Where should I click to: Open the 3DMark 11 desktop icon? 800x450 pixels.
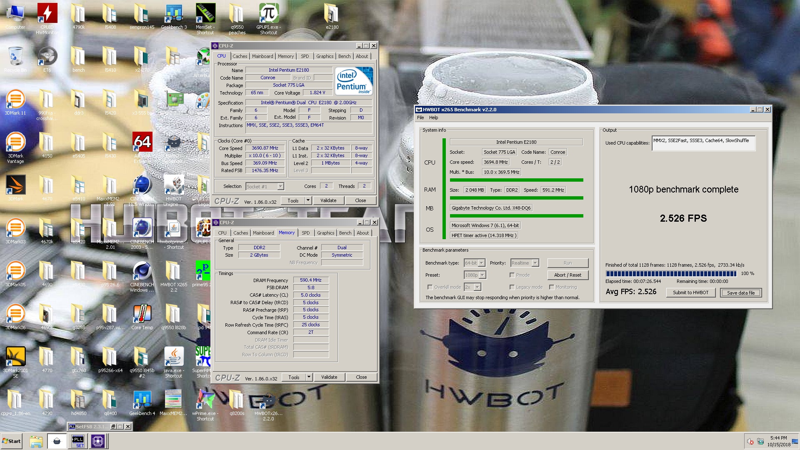15,102
